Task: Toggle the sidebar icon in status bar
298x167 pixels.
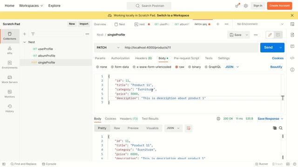Action: tap(4, 164)
